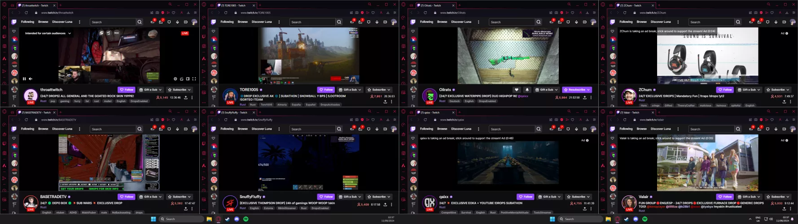Viewport: 798px width, 224px height.
Task: Open the three-dot menu beside Discover Luna in throattwitch window
Action: 79,22
